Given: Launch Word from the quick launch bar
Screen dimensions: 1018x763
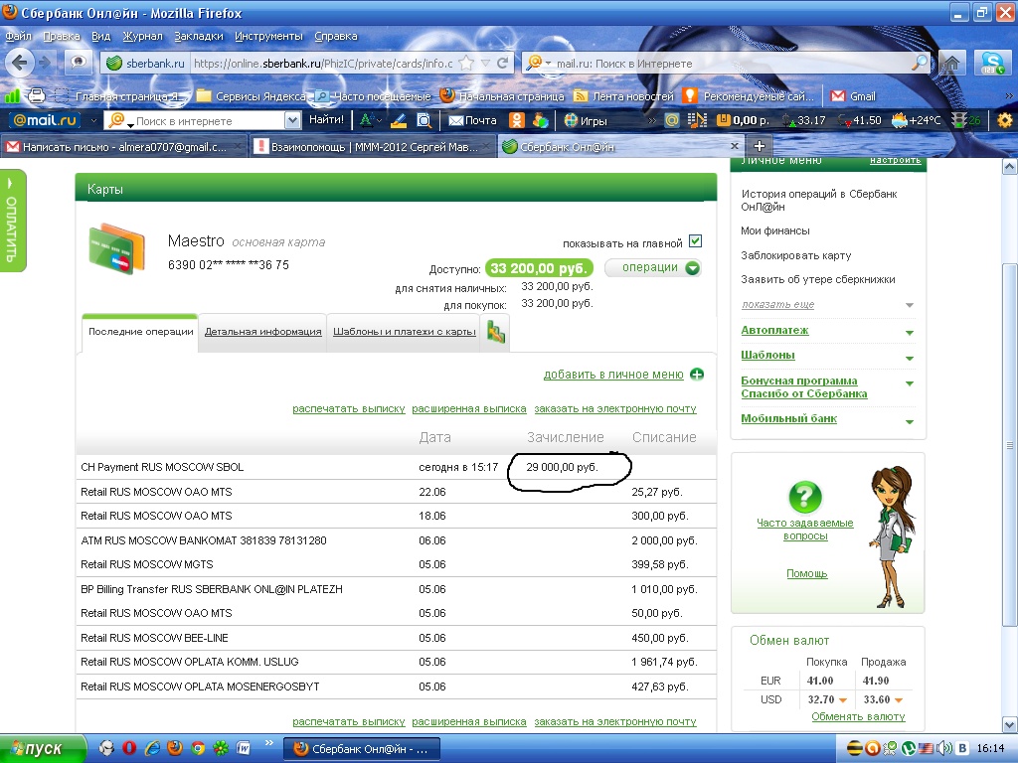Looking at the screenshot, I should click(x=244, y=748).
